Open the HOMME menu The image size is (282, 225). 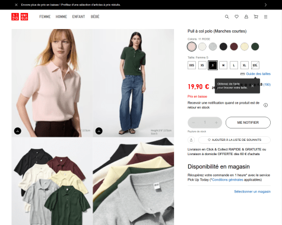tap(61, 17)
